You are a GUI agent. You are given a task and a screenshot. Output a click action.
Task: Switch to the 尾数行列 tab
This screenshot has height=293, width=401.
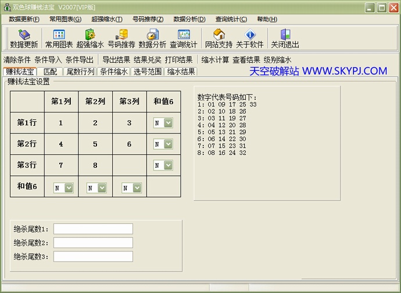pyautogui.click(x=80, y=72)
